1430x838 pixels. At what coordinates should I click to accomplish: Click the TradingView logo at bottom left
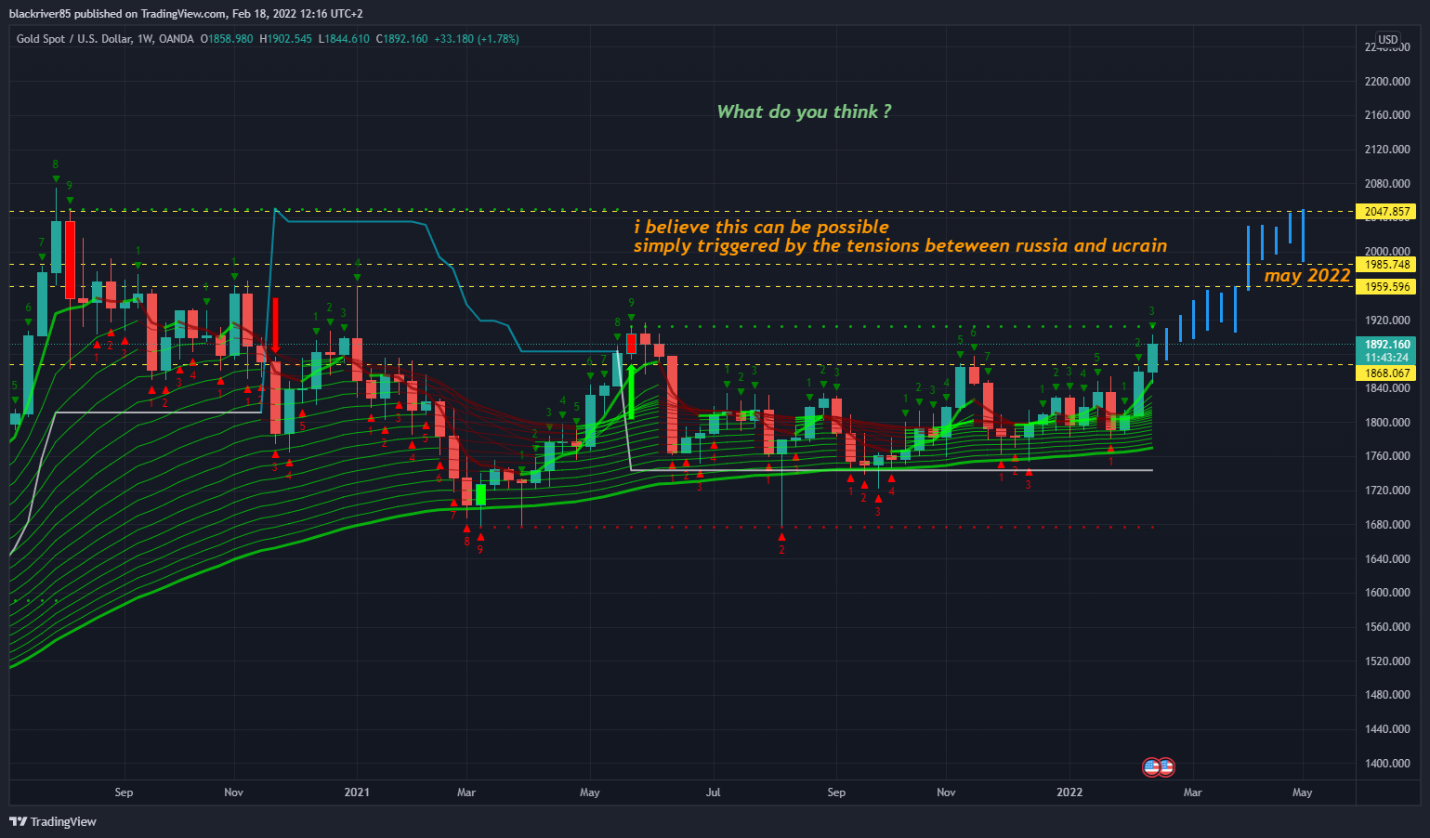tap(53, 821)
